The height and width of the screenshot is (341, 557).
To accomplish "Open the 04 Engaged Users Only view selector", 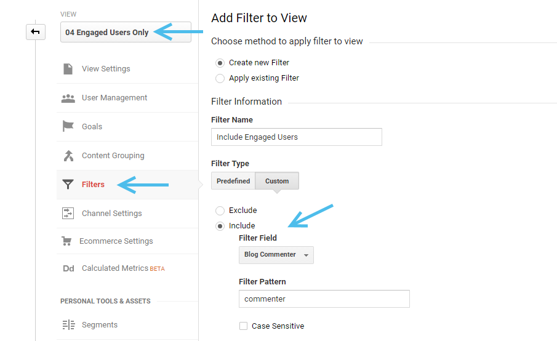I will (x=126, y=32).
